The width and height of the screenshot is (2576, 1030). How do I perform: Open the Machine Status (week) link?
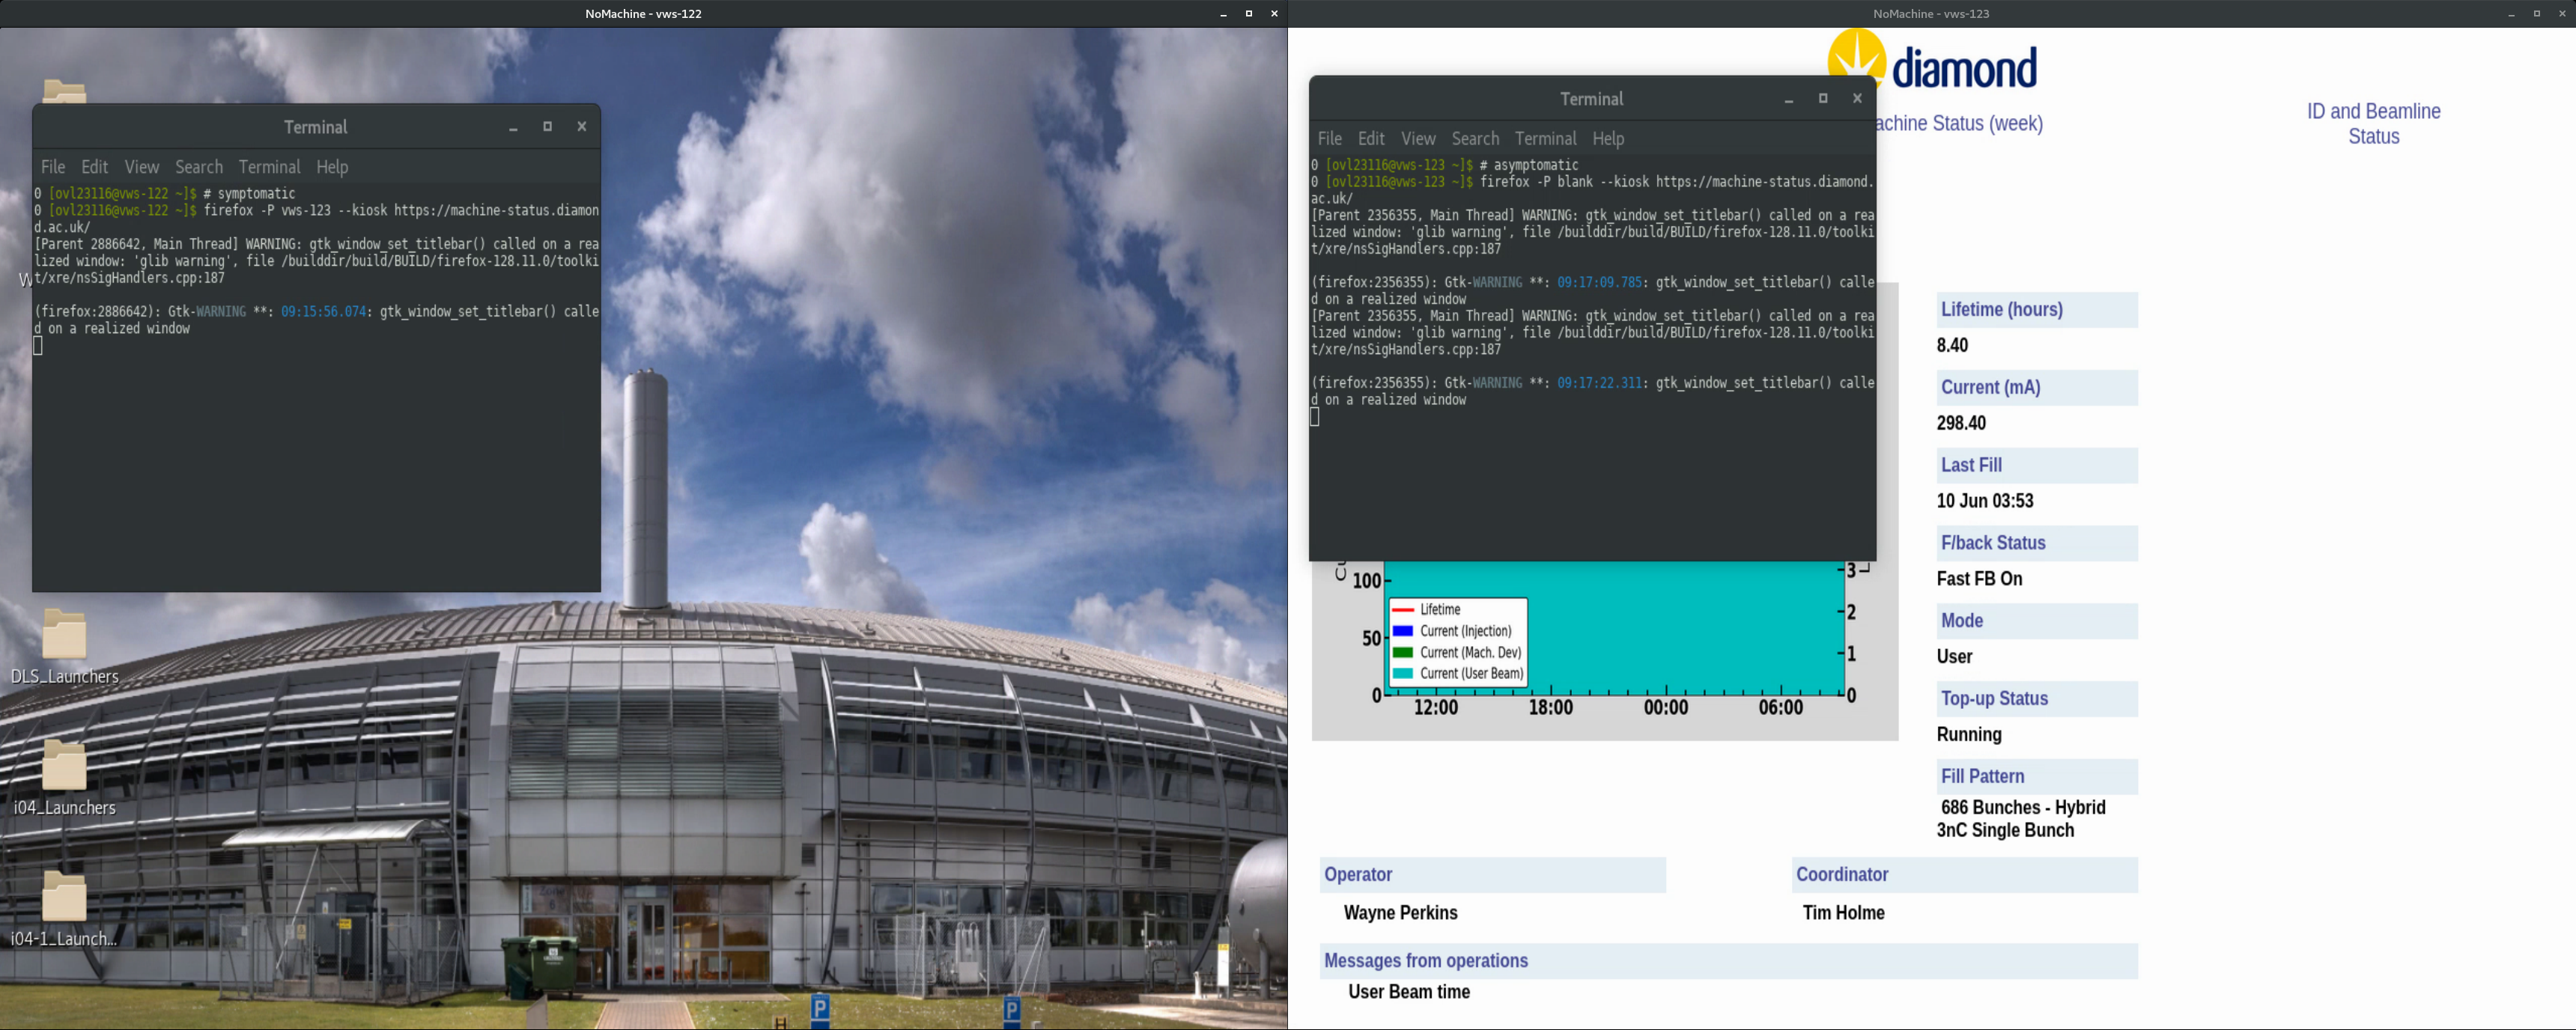coord(1960,124)
